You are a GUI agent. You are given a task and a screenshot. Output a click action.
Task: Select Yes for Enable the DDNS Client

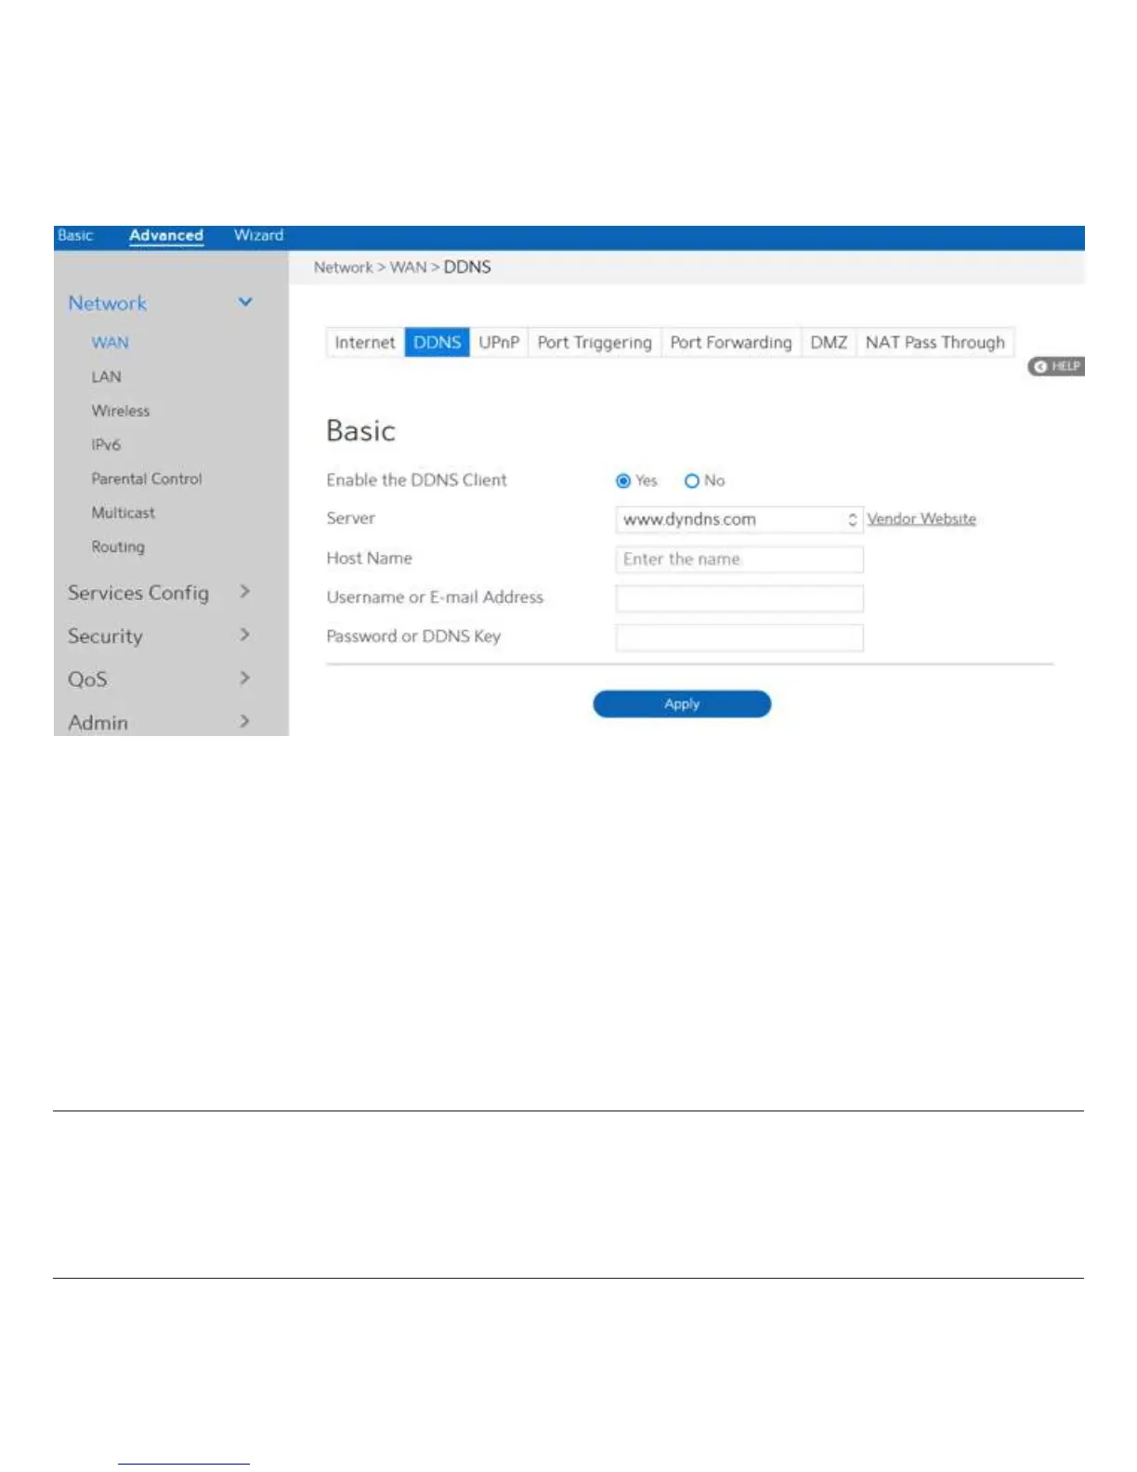click(x=623, y=481)
